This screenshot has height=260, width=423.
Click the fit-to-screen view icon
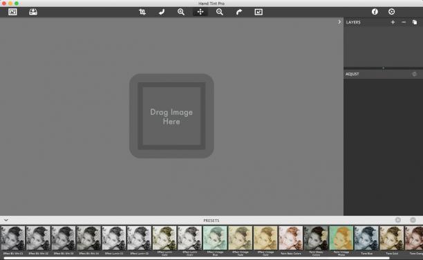point(258,12)
